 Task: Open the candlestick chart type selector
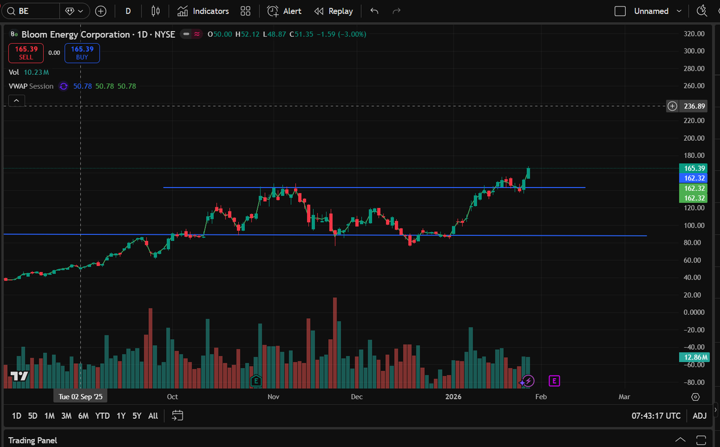[156, 11]
